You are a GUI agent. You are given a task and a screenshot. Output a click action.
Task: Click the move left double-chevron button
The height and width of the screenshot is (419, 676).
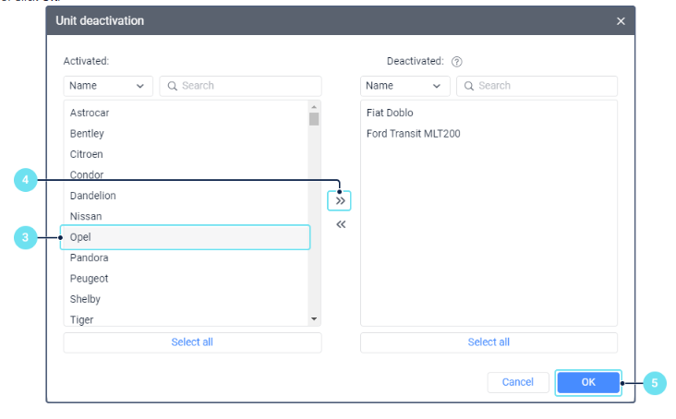[340, 224]
